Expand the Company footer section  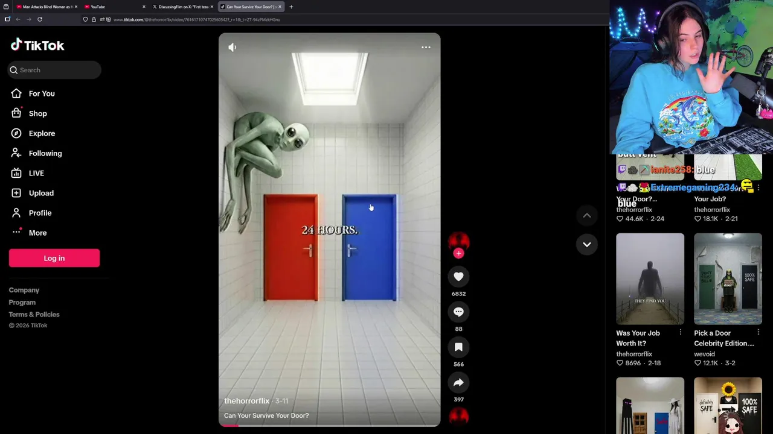point(24,290)
